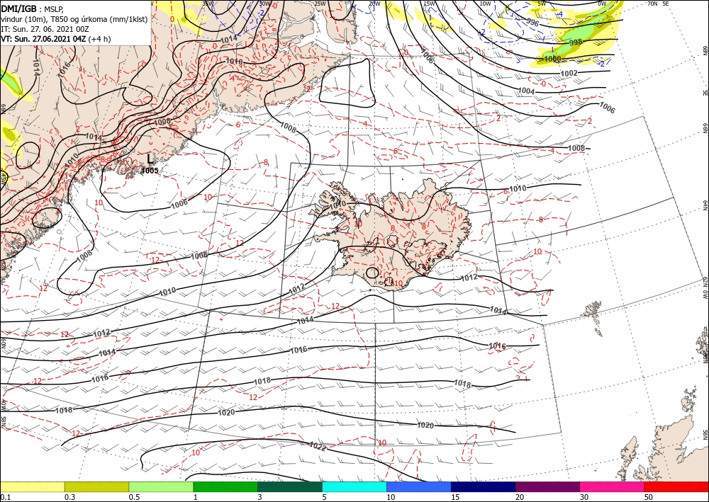Viewport: 709px width, 502px height.
Task: Click the '15' legend scale value
Action: coord(455,497)
